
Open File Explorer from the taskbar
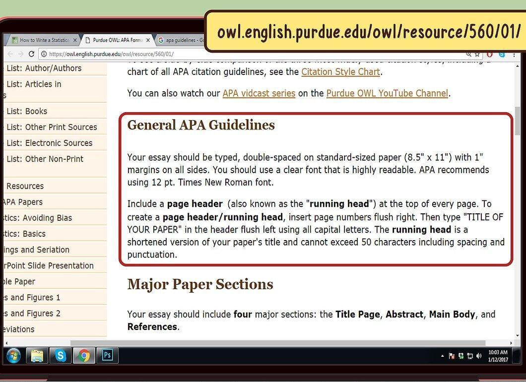37,356
